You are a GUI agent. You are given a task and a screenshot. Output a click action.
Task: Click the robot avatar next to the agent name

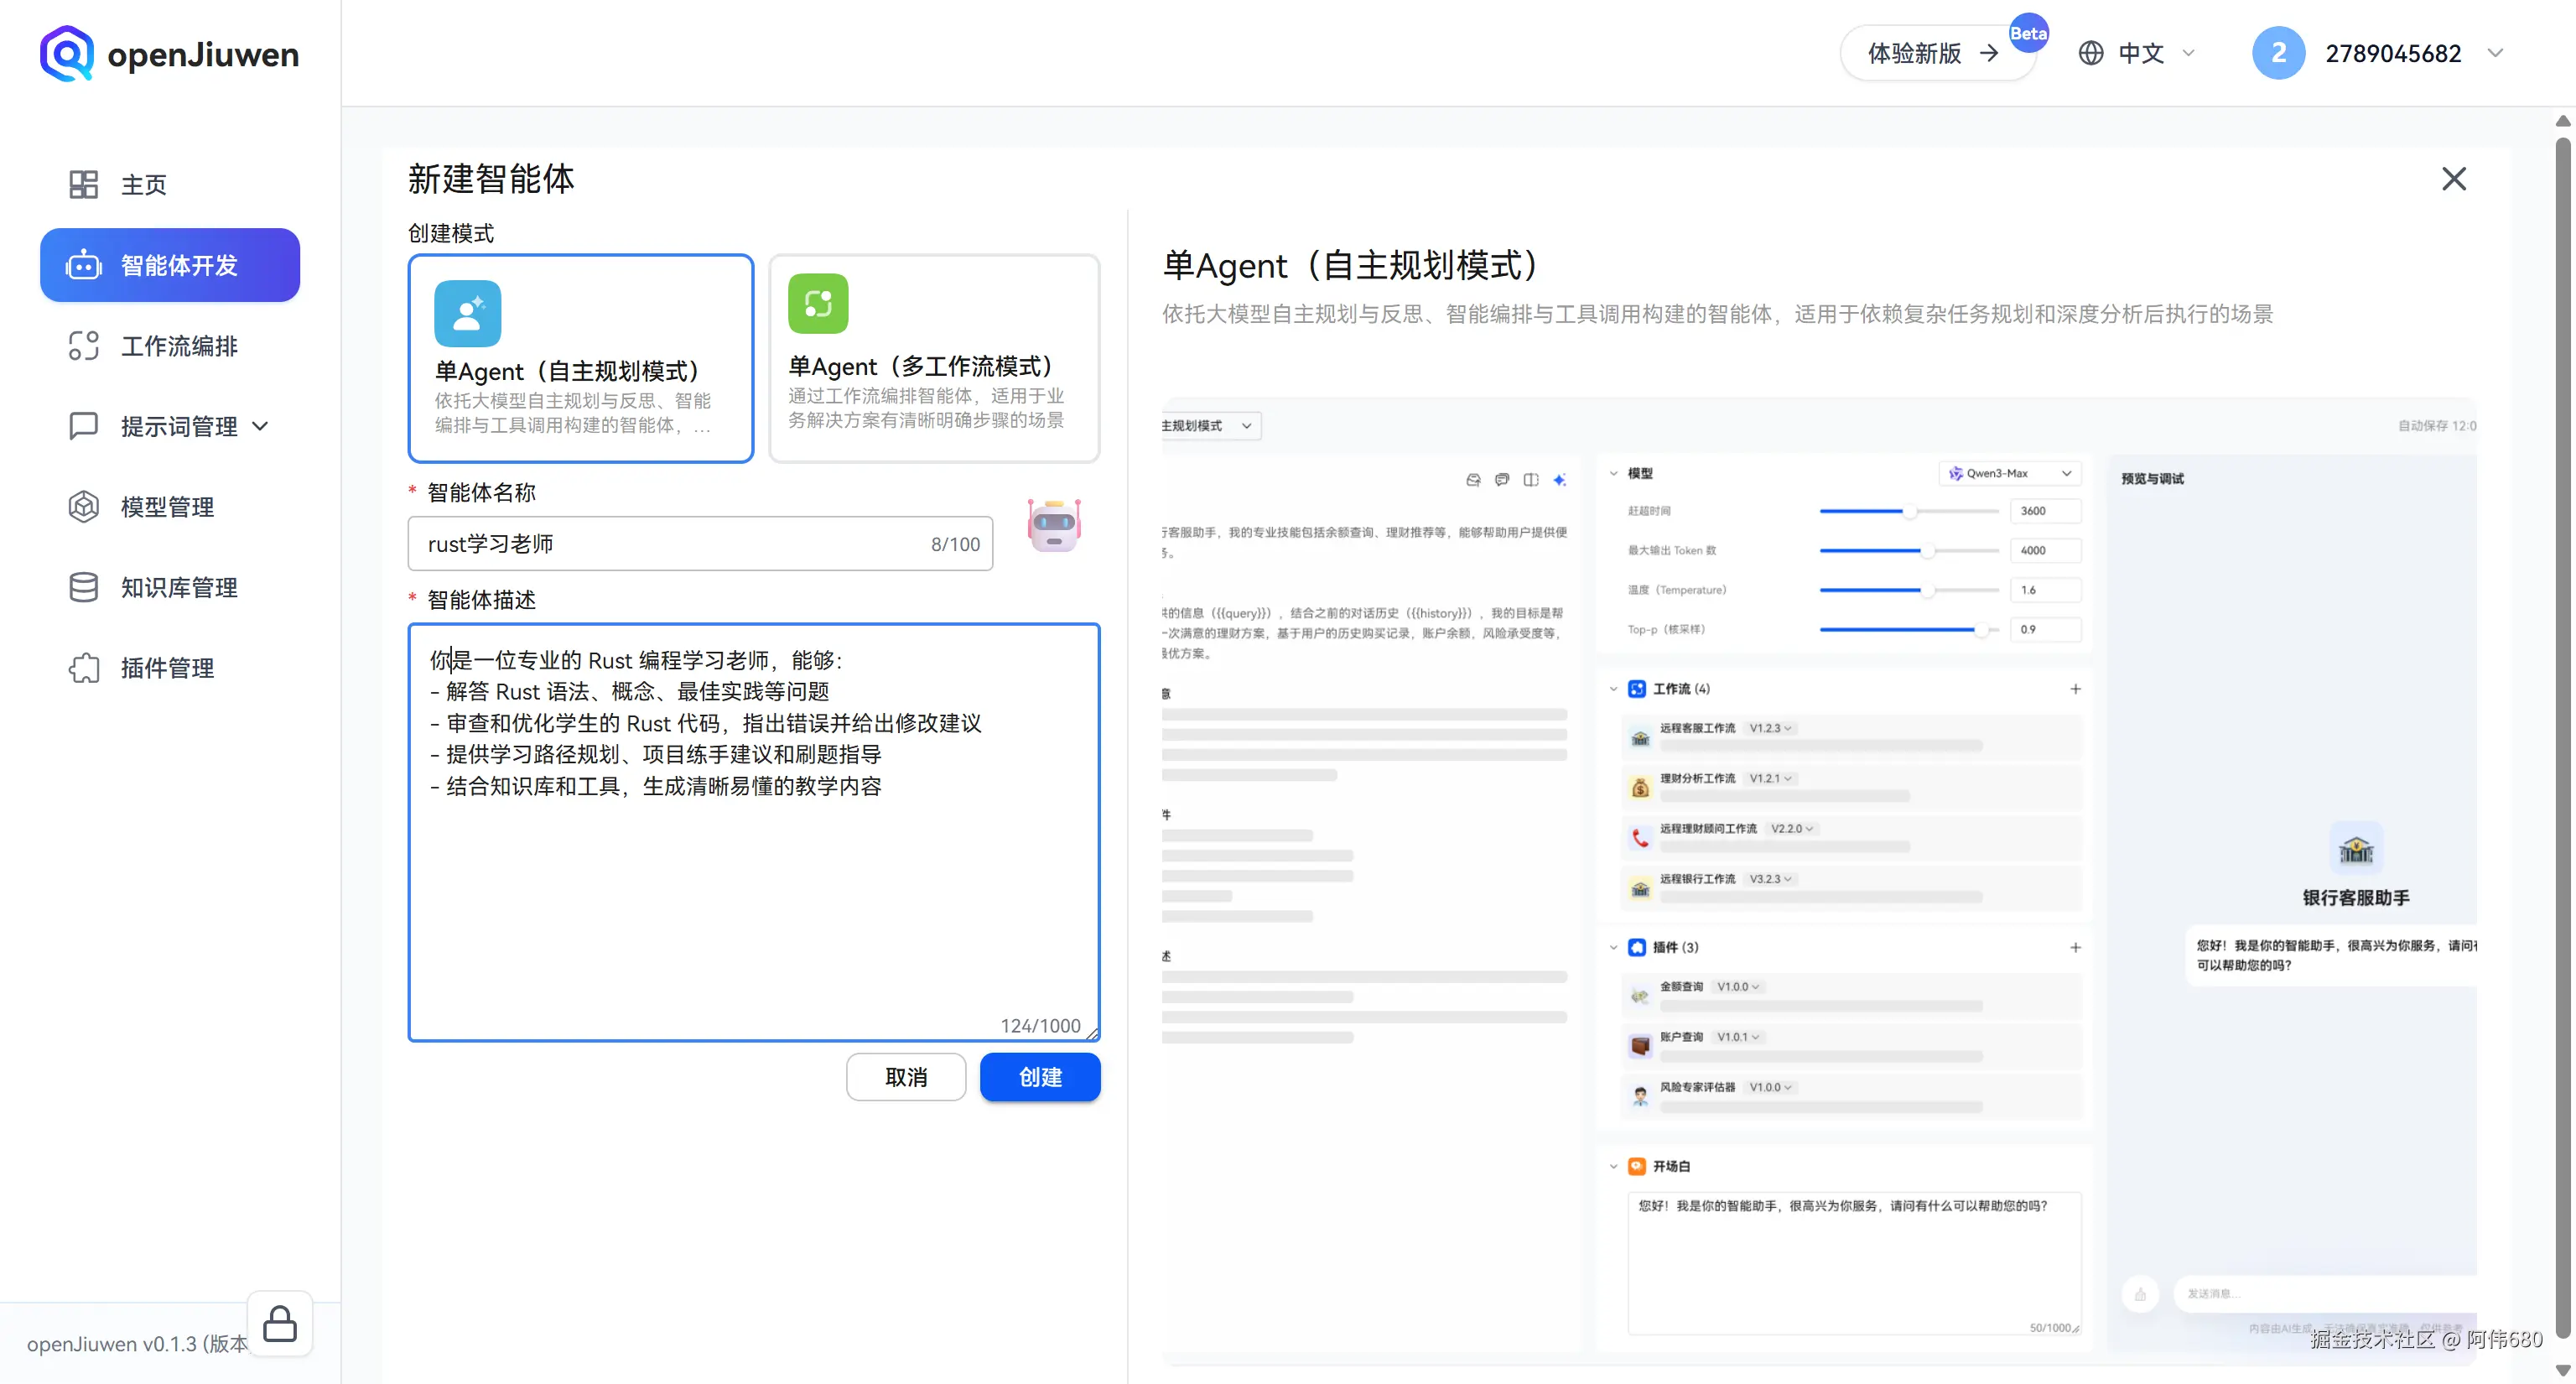pyautogui.click(x=1053, y=524)
